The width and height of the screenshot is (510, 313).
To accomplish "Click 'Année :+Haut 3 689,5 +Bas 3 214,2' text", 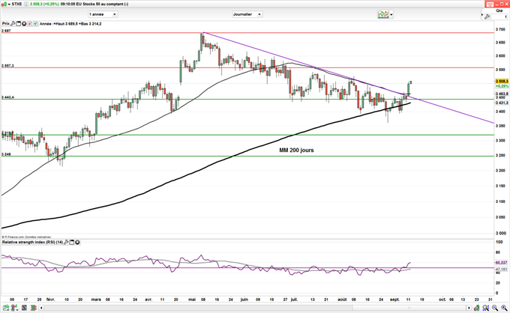I will point(70,24).
